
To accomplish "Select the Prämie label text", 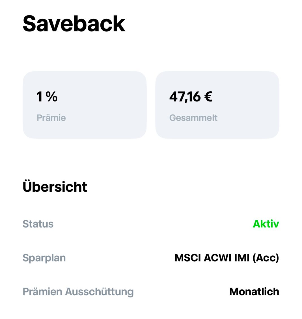I will coord(51,118).
